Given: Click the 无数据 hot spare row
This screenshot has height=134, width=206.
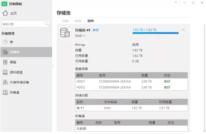Looking at the screenshot, I should click(132, 128).
